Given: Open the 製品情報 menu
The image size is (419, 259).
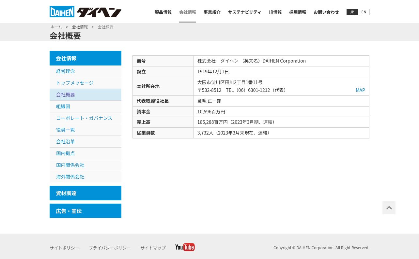Looking at the screenshot, I should point(163,12).
